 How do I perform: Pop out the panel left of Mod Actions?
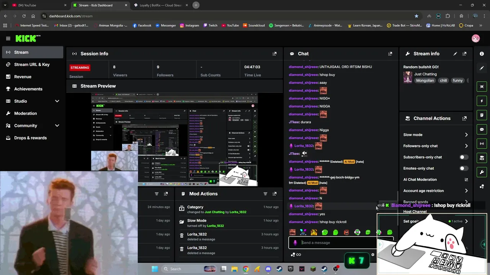166,194
